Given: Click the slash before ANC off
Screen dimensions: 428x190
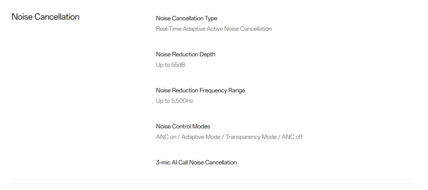Looking at the screenshot, I should coord(279,137).
